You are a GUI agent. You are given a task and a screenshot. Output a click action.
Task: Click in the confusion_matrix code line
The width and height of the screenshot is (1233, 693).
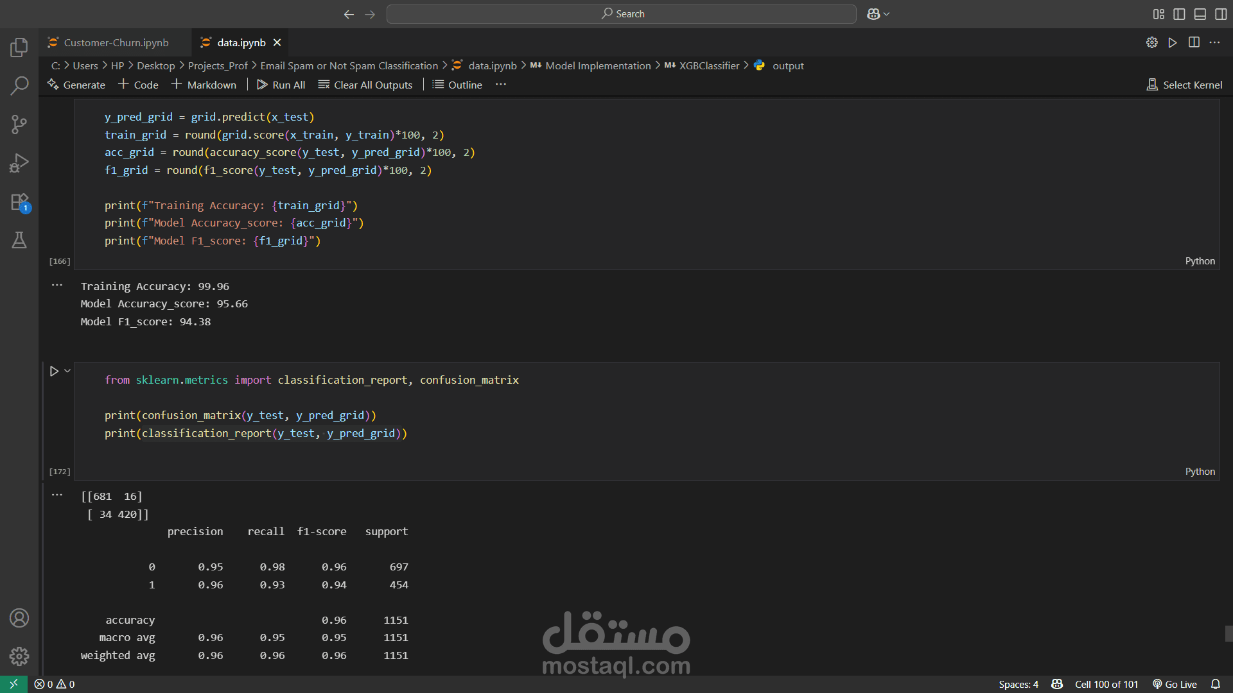click(x=240, y=416)
